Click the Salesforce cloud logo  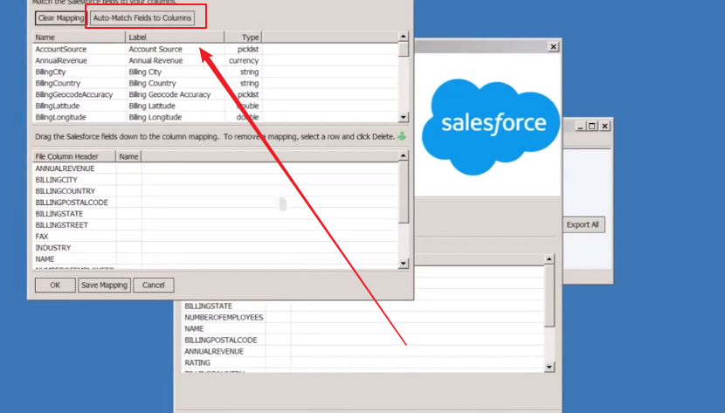pyautogui.click(x=491, y=127)
